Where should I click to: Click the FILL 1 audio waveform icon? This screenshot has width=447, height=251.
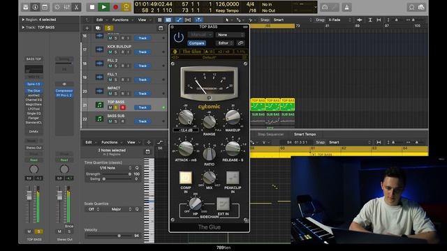99,77
